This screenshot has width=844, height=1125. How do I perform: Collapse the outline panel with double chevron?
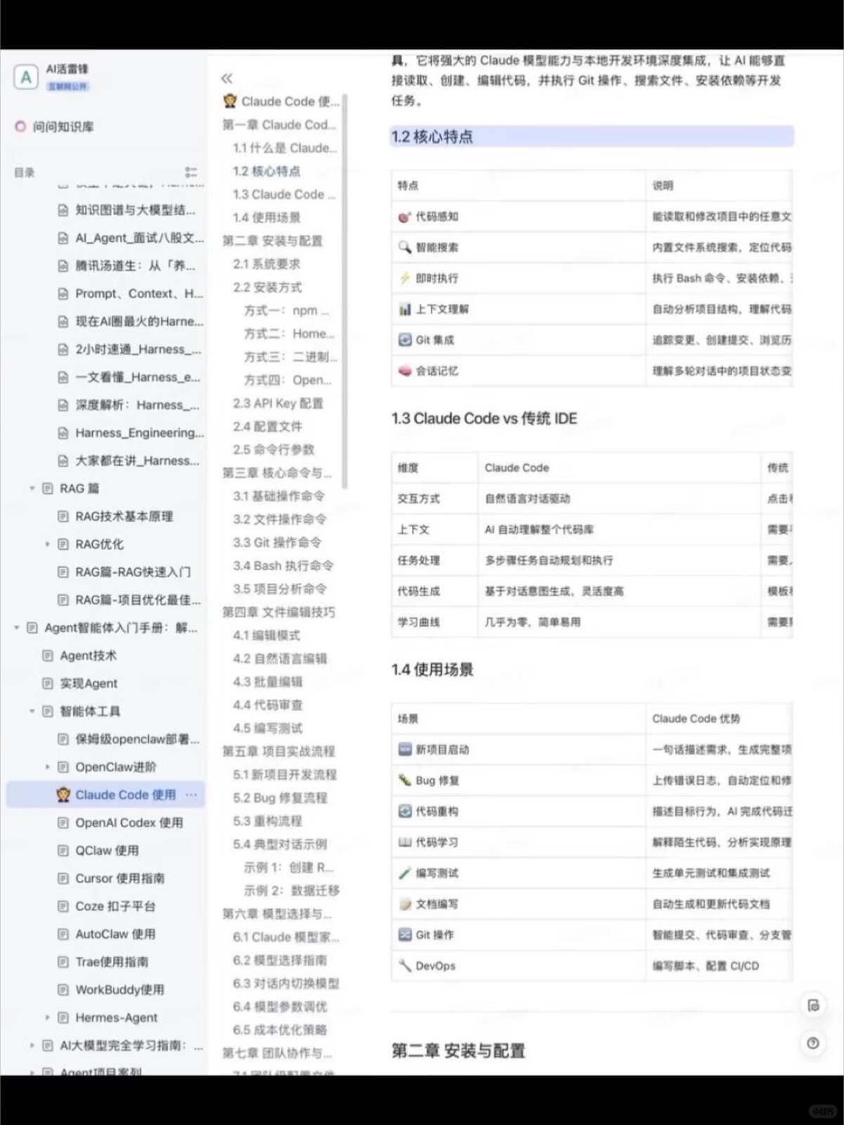click(226, 78)
